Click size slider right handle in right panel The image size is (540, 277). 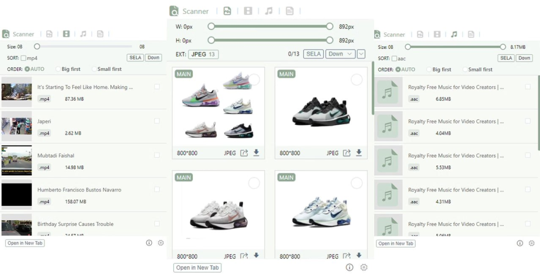click(503, 46)
